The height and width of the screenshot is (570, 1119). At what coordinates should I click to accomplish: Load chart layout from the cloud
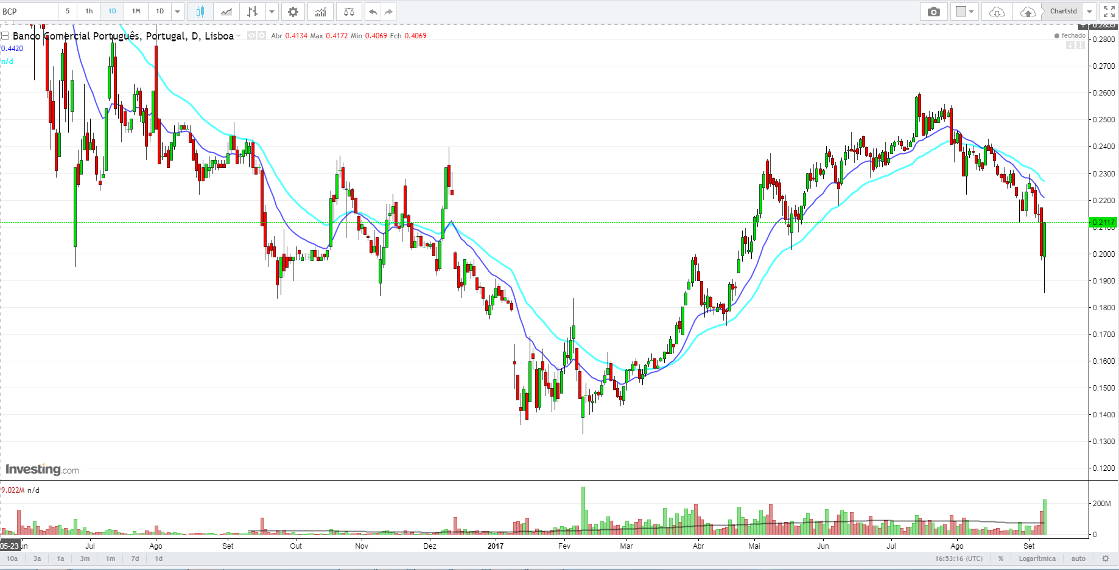[x=997, y=12]
